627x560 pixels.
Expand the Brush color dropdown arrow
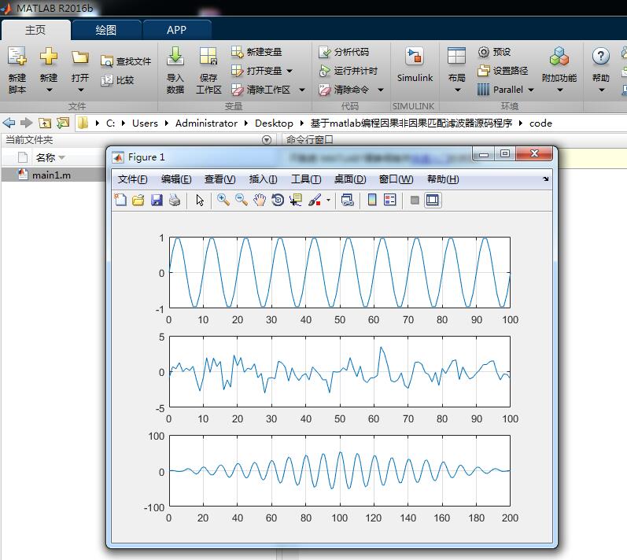point(328,200)
